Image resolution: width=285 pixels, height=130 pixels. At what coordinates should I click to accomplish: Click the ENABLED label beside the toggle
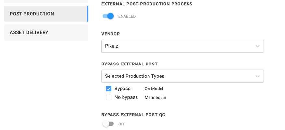pyautogui.click(x=127, y=16)
